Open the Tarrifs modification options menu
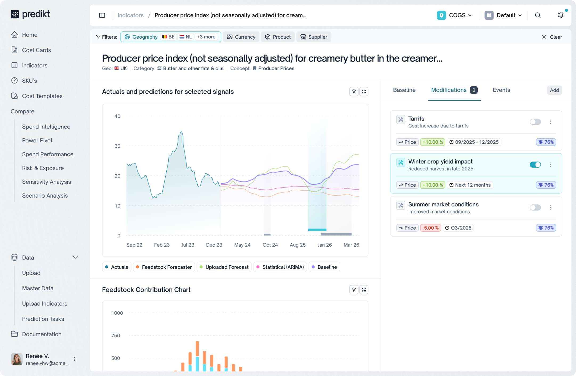Viewport: 576px width, 376px height. (x=550, y=122)
